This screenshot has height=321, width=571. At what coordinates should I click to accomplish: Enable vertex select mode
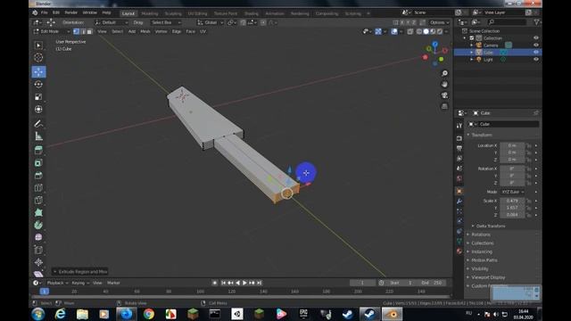click(76, 32)
